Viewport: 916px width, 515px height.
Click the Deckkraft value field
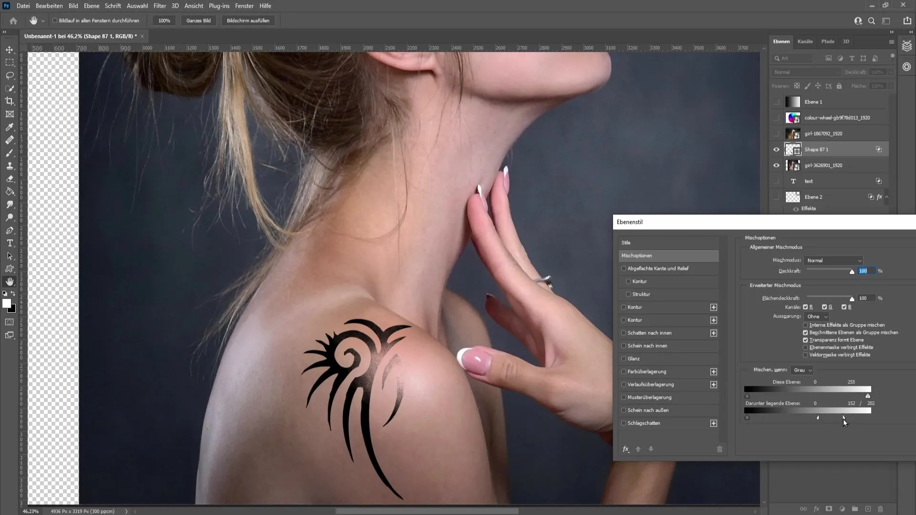click(866, 271)
